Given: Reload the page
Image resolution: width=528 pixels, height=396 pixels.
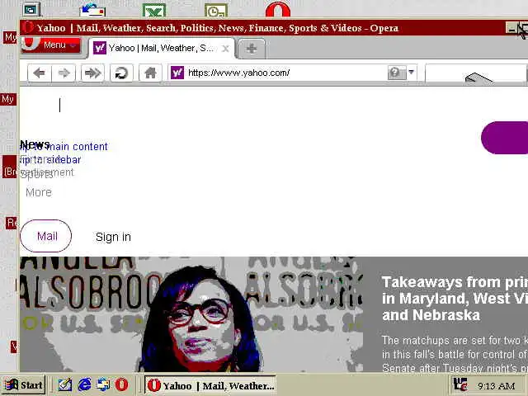Looking at the screenshot, I should (121, 73).
